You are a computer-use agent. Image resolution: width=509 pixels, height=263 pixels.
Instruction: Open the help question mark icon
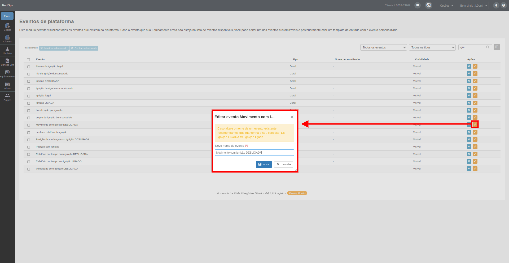click(503, 5)
